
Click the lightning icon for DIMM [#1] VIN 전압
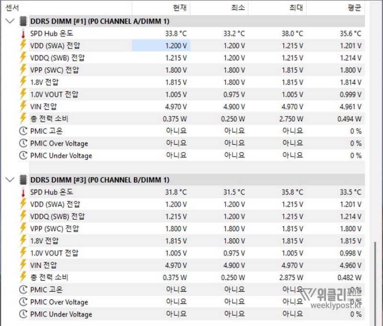tap(23, 106)
